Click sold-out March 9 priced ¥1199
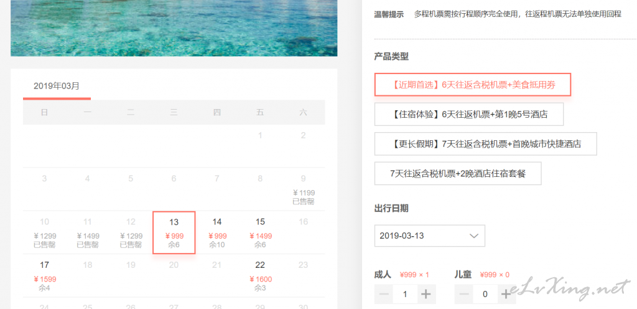The width and height of the screenshot is (637, 309). pos(303,189)
